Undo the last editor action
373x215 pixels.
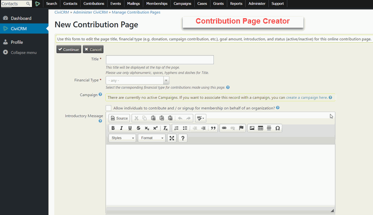(x=180, y=118)
